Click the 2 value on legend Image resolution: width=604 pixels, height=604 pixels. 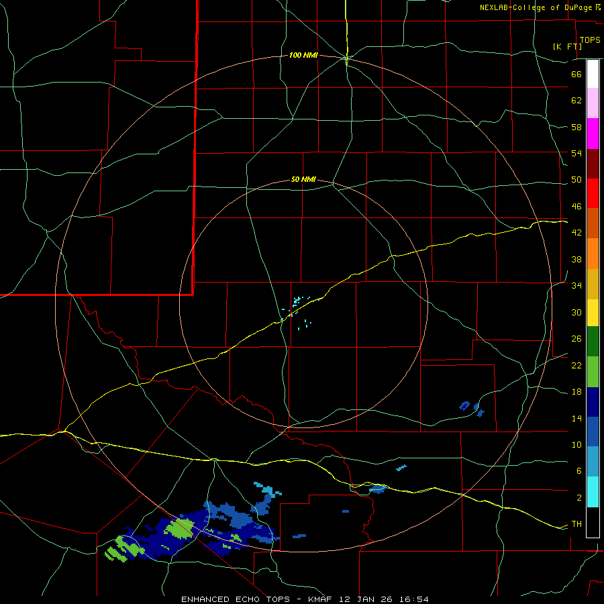tap(579, 498)
